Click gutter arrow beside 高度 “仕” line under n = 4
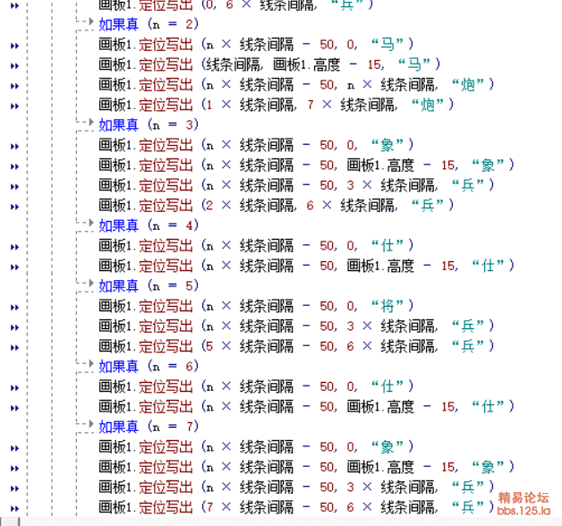 coord(14,267)
